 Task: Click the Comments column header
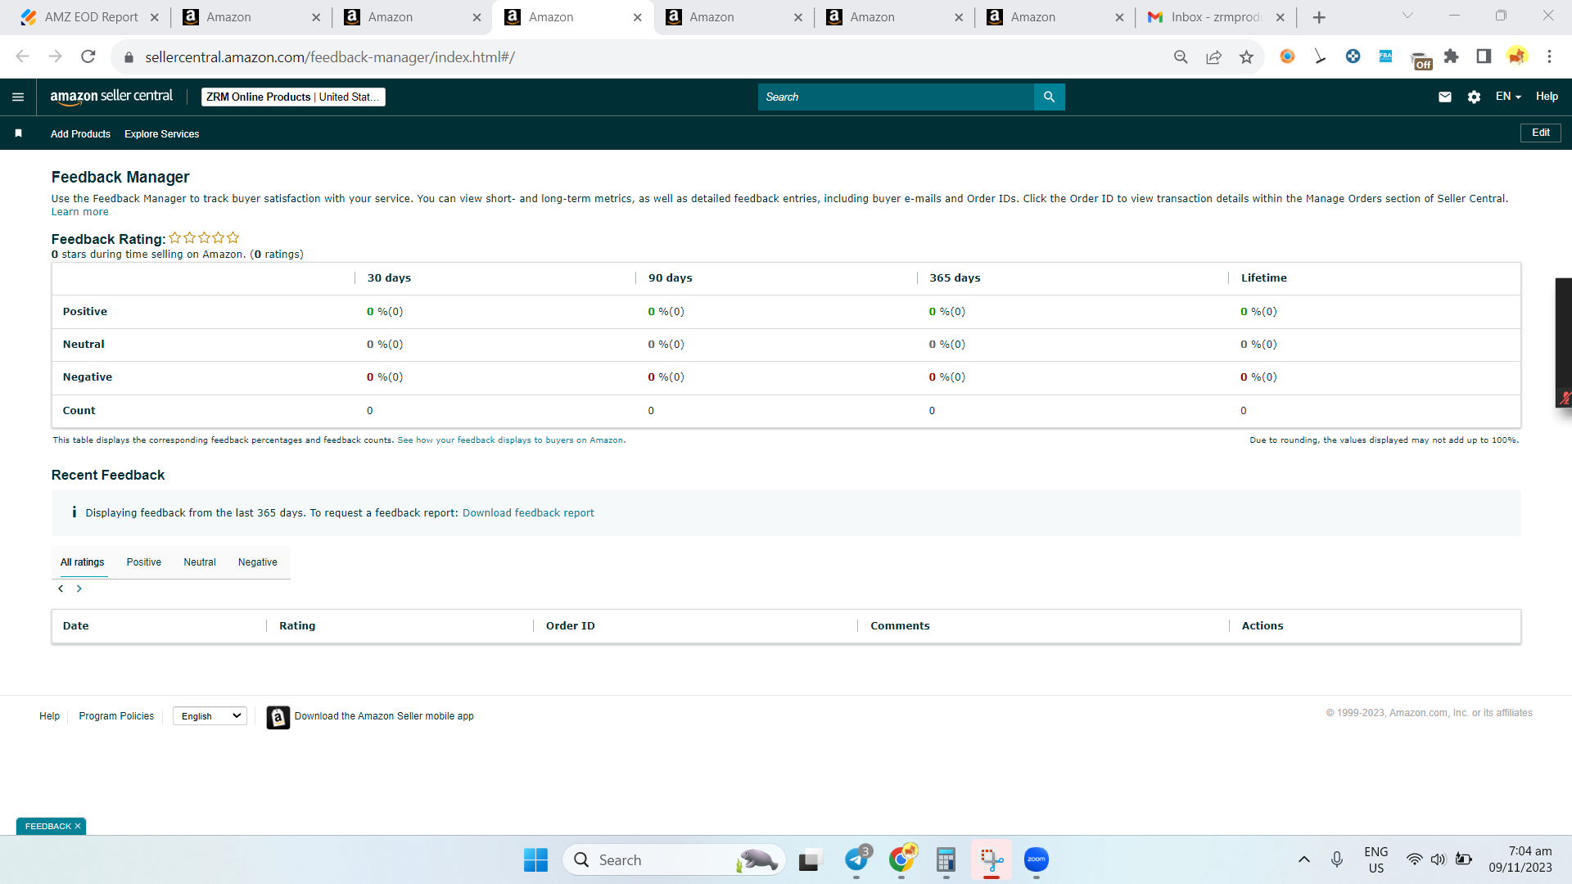click(900, 626)
